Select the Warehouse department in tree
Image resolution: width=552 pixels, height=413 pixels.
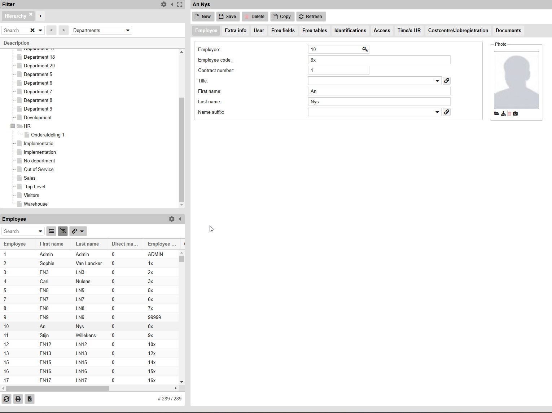point(36,204)
